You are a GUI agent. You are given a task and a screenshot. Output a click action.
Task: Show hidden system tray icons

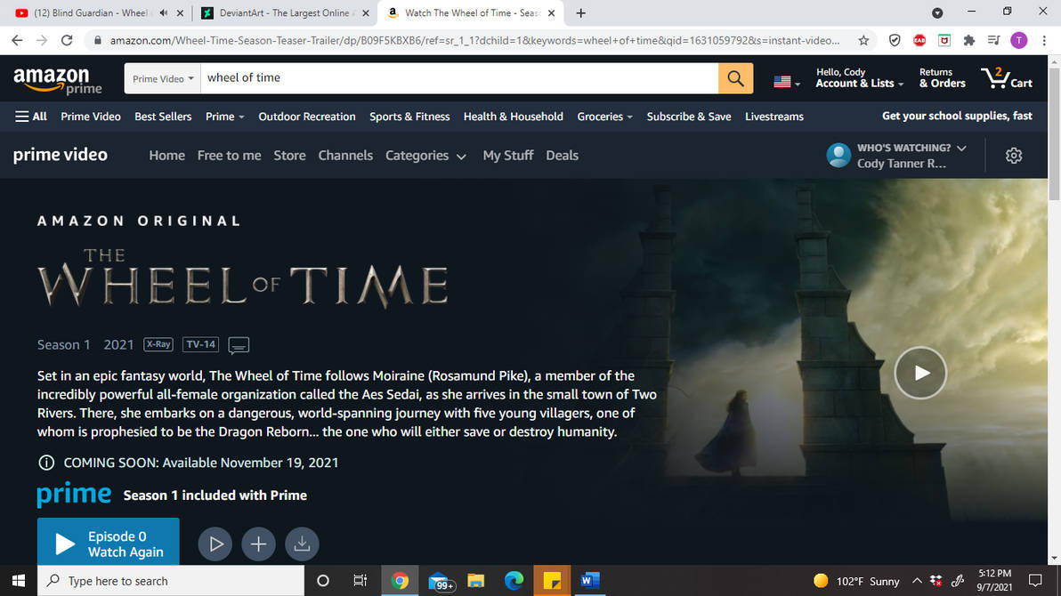(x=916, y=581)
